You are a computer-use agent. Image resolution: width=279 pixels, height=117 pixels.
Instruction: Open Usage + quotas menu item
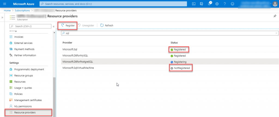click(x=23, y=88)
